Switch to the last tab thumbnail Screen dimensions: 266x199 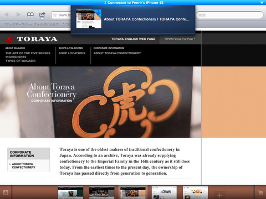tap(195, 192)
